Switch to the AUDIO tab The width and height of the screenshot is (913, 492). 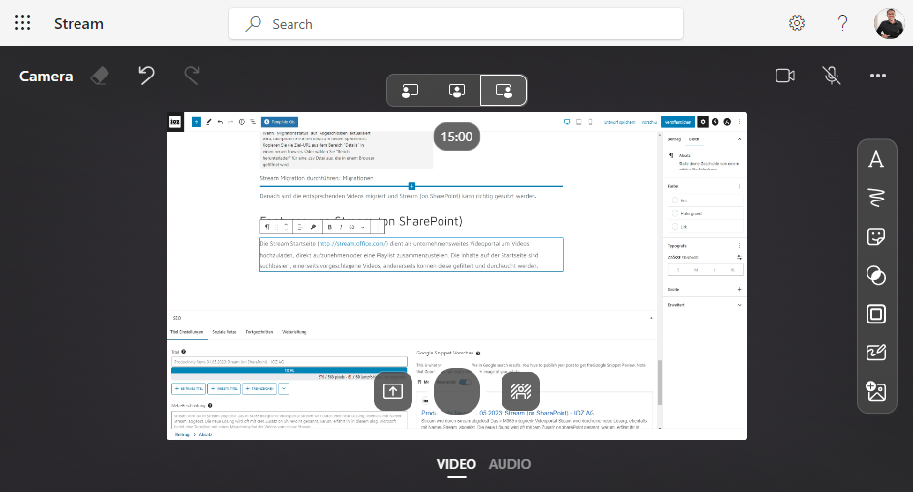click(509, 464)
